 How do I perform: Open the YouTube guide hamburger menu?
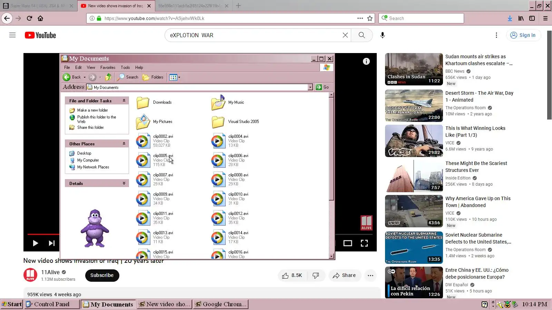(x=12, y=35)
